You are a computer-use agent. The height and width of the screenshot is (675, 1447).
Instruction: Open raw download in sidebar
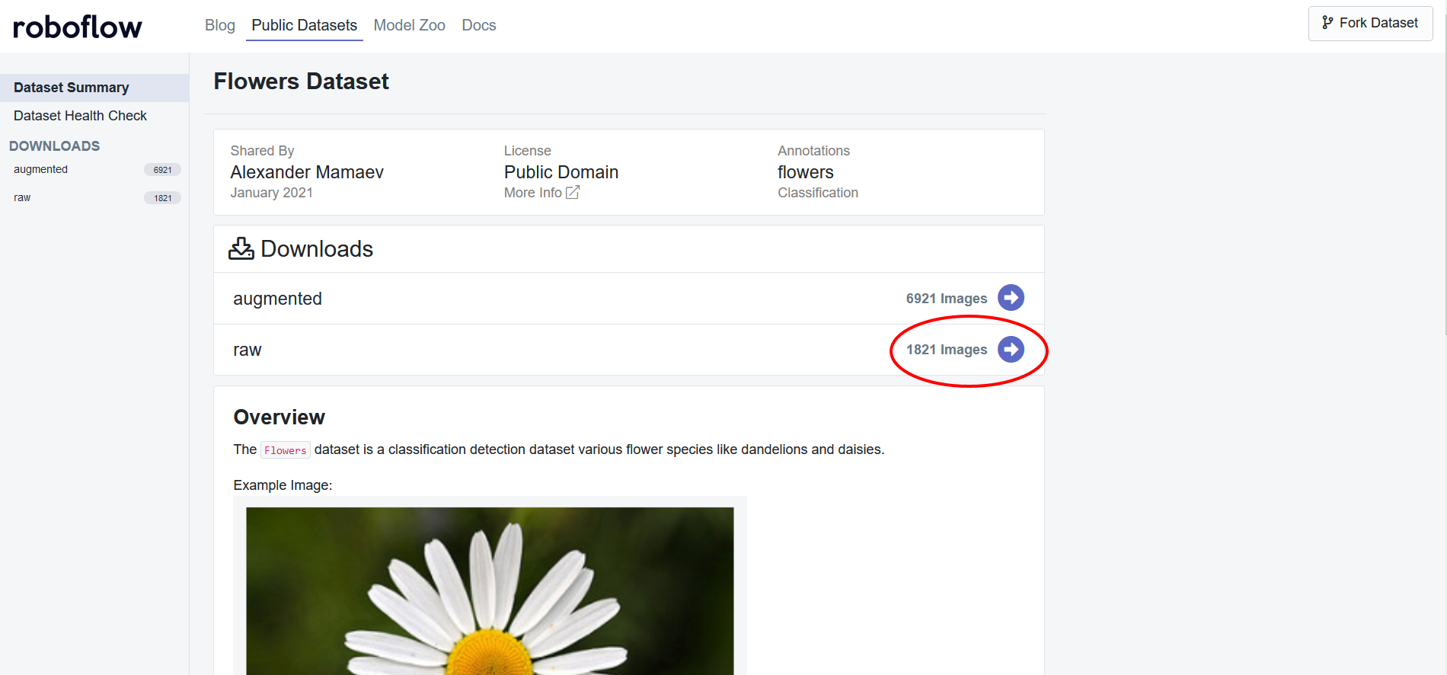(x=22, y=197)
